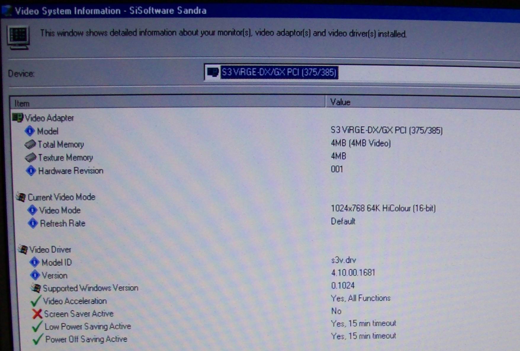This screenshot has height=351, width=520.
Task: Click the Screen Saver value No
Action: tap(336, 311)
